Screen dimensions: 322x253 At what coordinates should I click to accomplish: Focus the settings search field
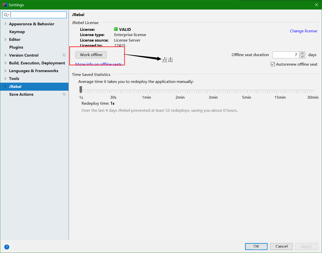(x=34, y=15)
